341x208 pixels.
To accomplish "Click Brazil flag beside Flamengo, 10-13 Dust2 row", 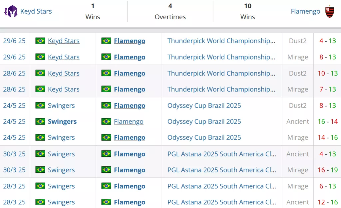I will click(x=106, y=73).
